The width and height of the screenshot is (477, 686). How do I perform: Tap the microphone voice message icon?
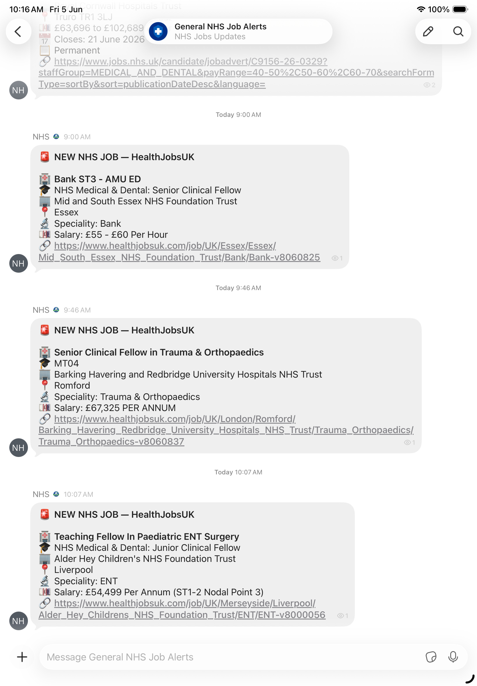coord(453,657)
